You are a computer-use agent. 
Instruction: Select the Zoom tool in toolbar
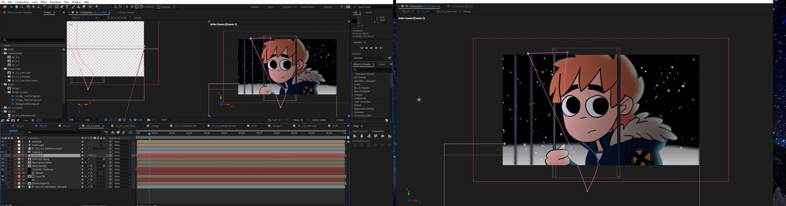point(22,7)
